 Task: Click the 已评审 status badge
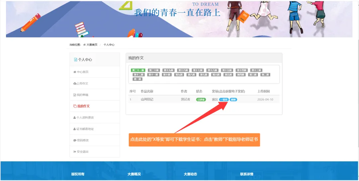point(201,100)
